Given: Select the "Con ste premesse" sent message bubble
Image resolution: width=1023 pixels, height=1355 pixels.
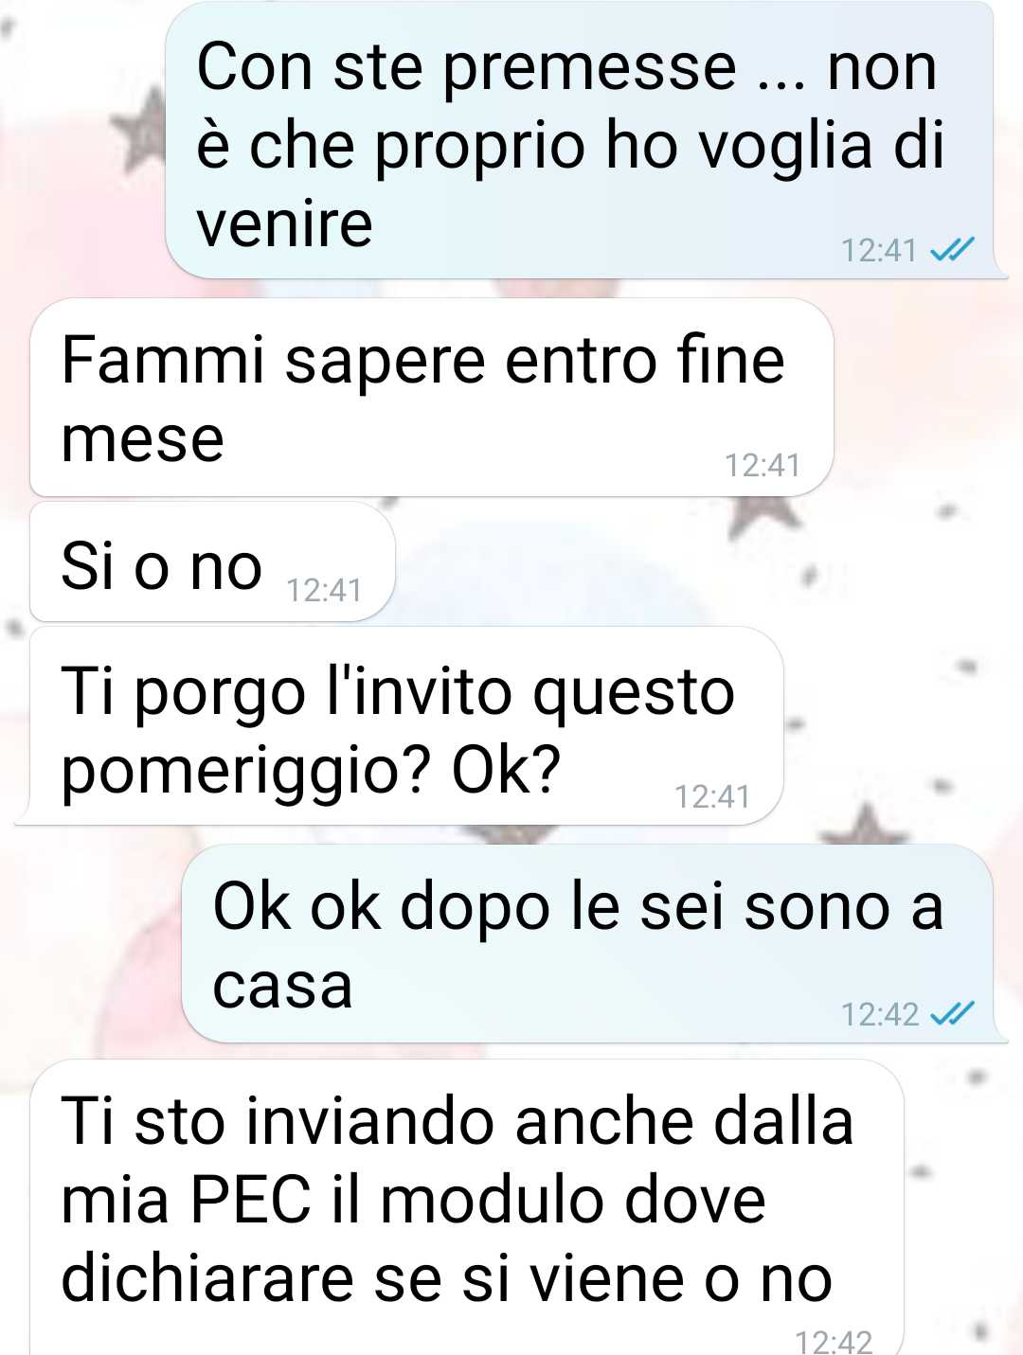Looking at the screenshot, I should tap(580, 140).
